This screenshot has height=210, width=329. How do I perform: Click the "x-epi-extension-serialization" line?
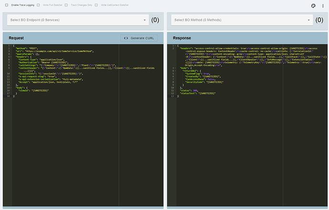coord(51,79)
